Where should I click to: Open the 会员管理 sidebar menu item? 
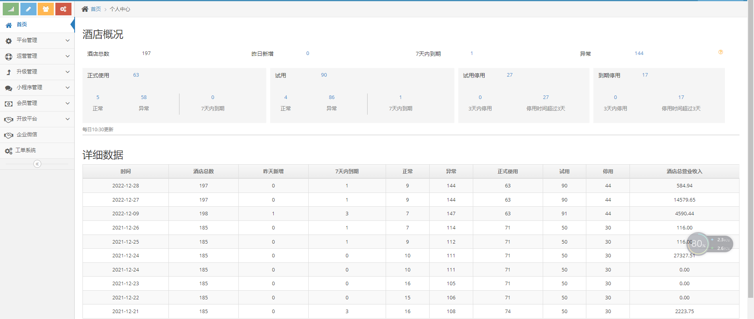(x=37, y=103)
